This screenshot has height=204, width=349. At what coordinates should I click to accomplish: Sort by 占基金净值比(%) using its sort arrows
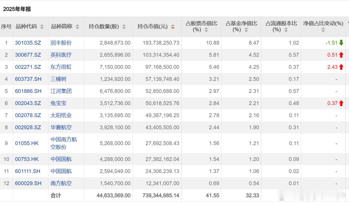click(x=246, y=30)
